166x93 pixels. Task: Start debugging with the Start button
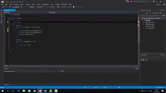coord(52,7)
